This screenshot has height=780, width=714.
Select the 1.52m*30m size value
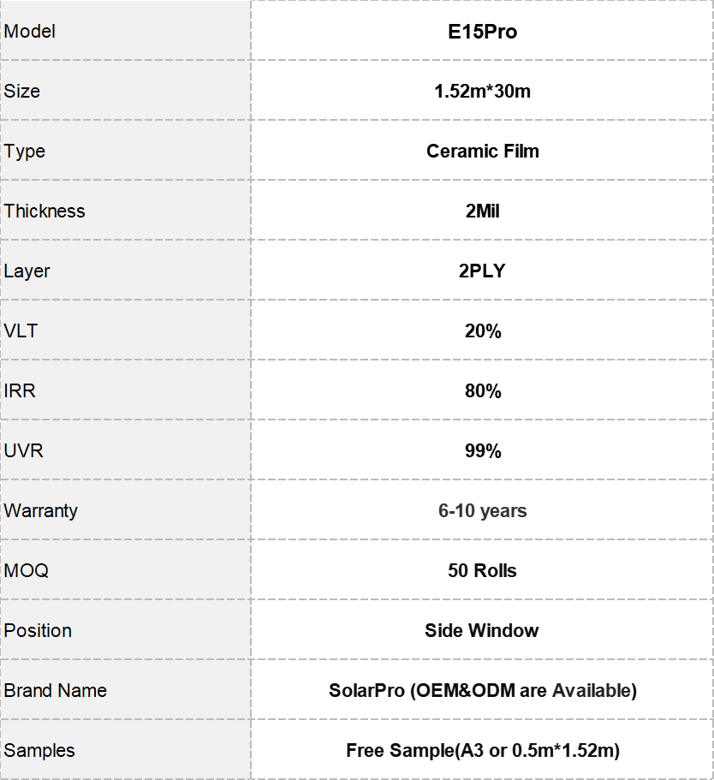482,92
